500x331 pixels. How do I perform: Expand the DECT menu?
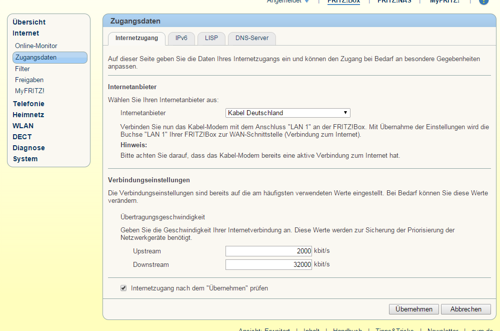point(22,137)
